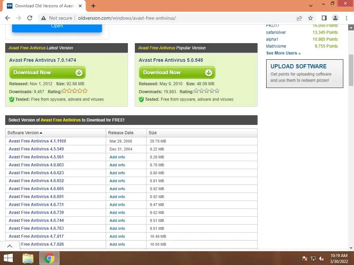
Task: Click Add info for version 4.6.603
Action: tap(117, 165)
